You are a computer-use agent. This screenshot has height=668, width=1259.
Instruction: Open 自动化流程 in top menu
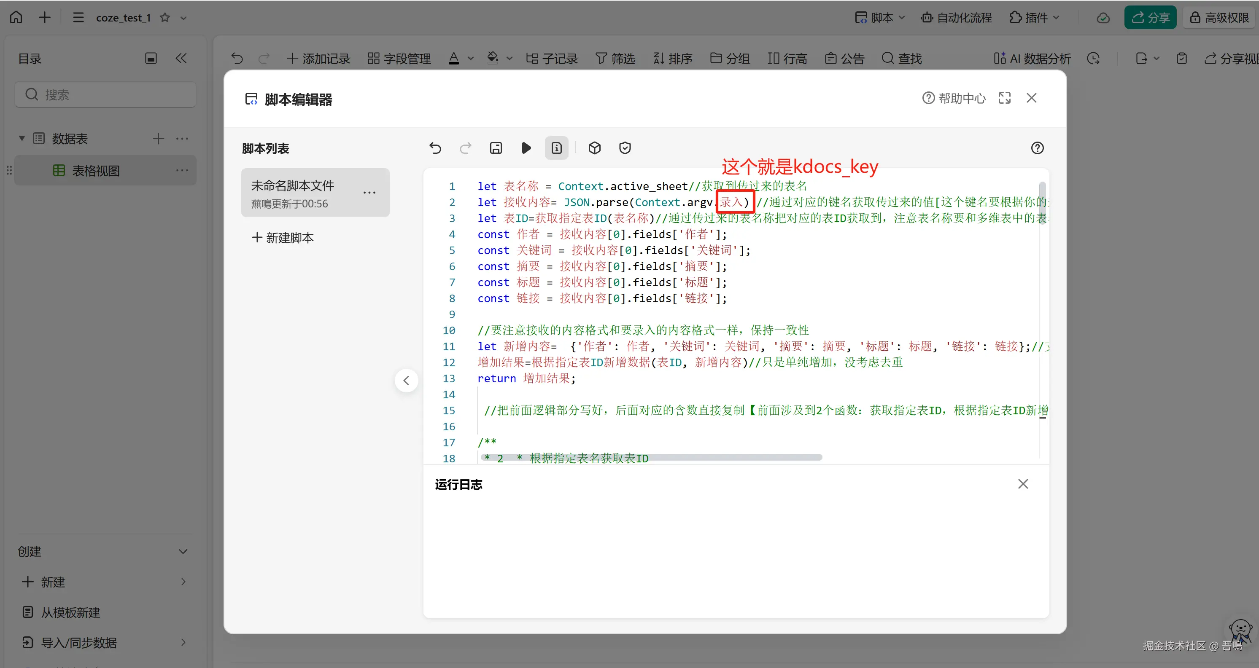point(957,18)
